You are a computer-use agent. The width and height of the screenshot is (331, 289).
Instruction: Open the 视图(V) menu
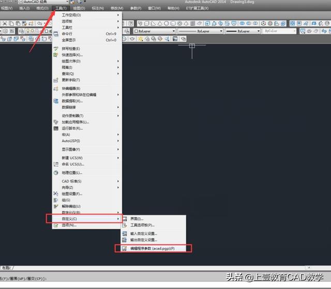(x=7, y=8)
